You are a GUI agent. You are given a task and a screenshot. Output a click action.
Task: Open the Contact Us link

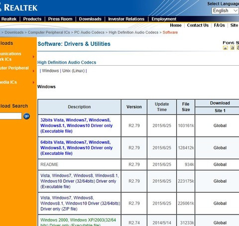tap(198, 25)
